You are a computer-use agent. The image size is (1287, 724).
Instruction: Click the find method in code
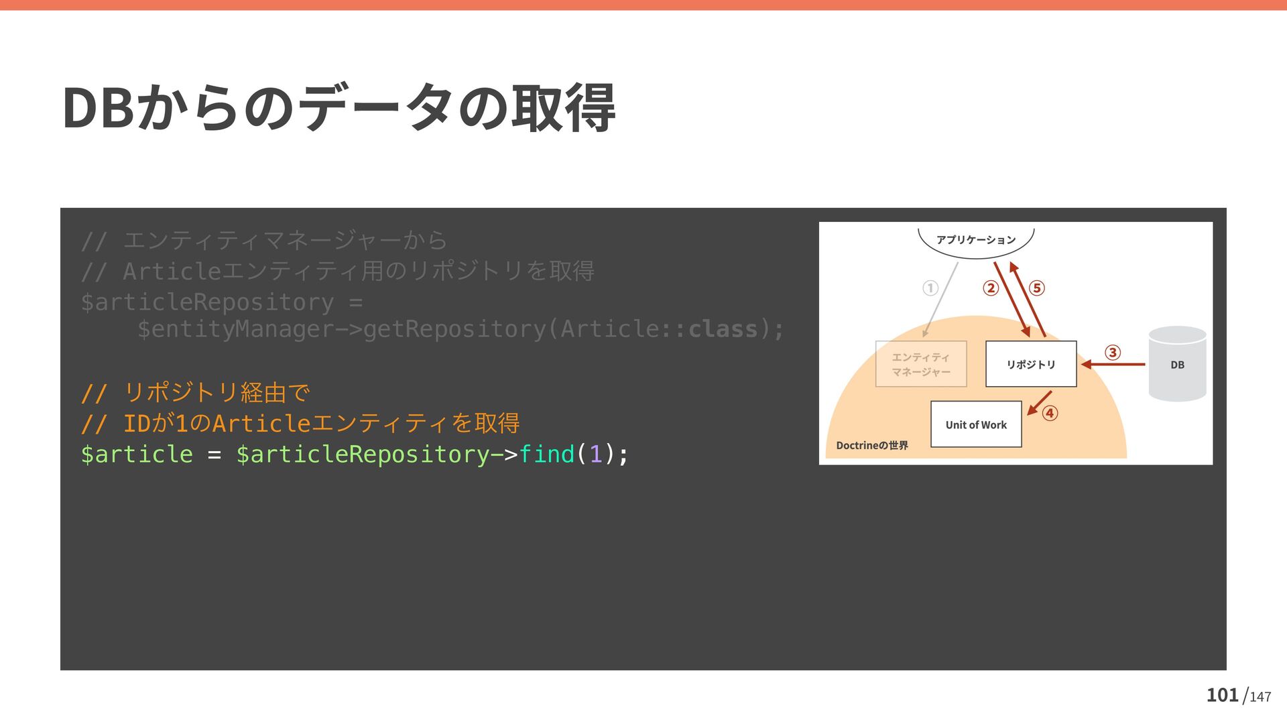pyautogui.click(x=546, y=455)
